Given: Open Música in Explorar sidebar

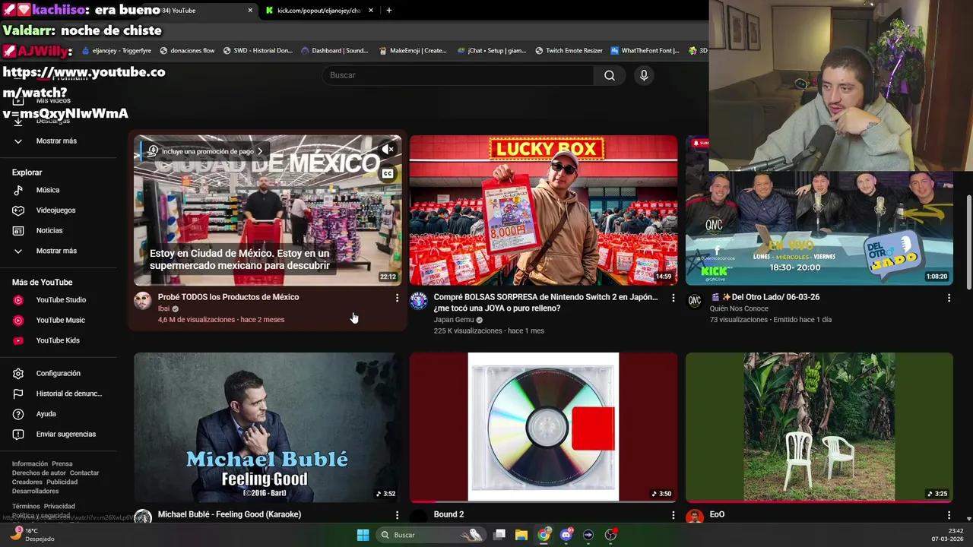Looking at the screenshot, I should (47, 190).
